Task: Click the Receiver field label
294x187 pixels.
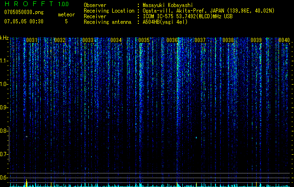Action: 95,16
